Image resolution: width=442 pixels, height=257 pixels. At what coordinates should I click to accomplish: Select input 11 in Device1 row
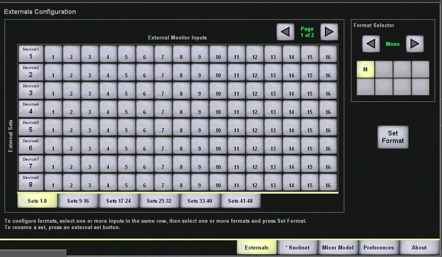pyautogui.click(x=236, y=54)
